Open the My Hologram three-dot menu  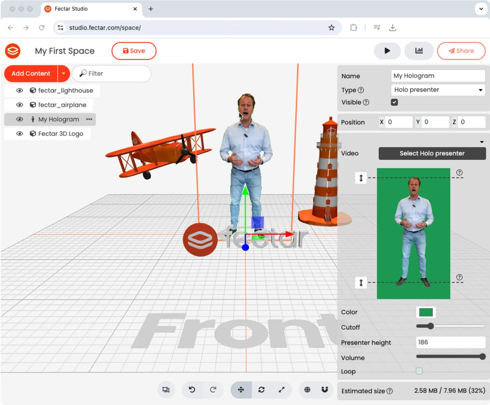[89, 119]
